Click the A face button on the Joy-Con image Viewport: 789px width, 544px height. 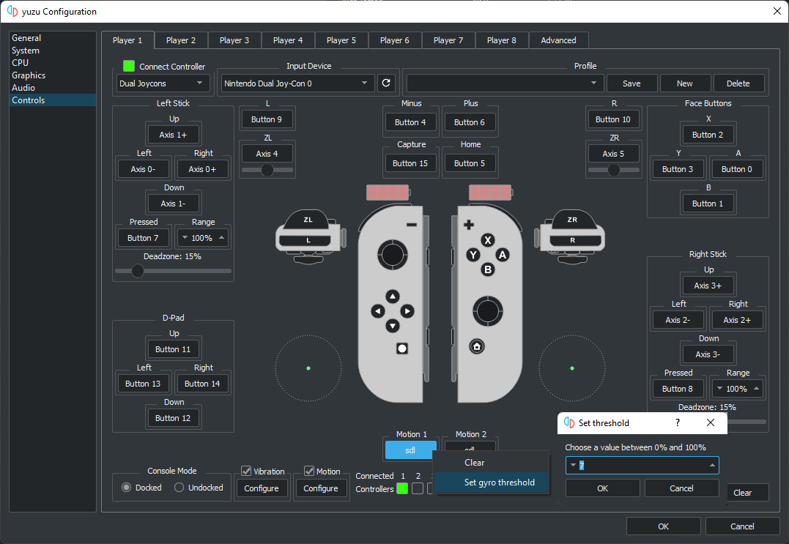(502, 255)
